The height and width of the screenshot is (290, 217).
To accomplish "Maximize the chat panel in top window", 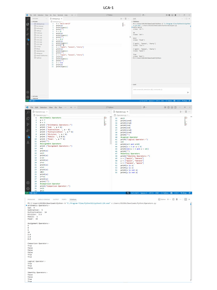I will point(186,19).
